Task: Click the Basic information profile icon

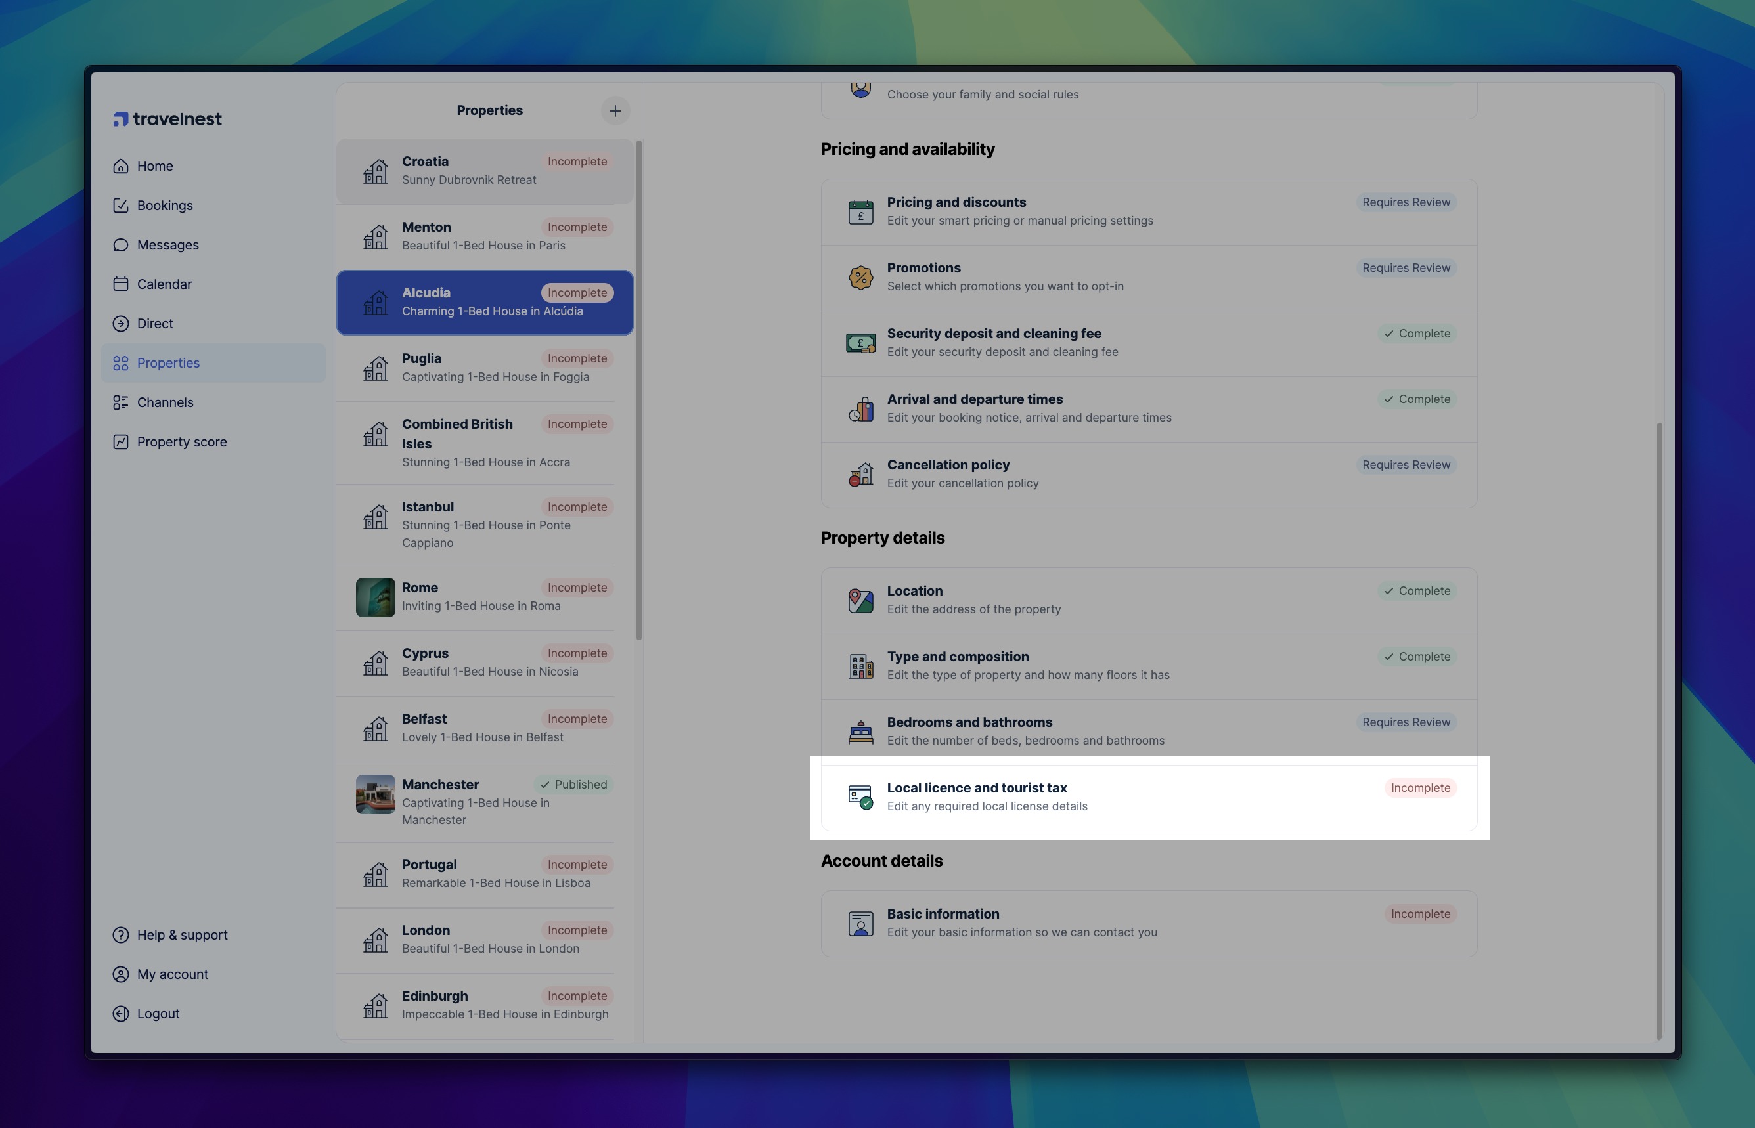Action: point(860,924)
